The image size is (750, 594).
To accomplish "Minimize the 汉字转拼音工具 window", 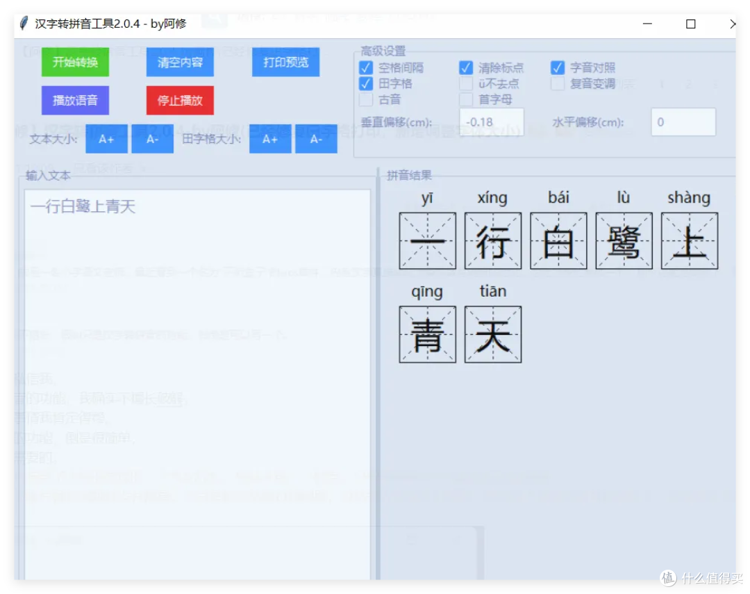I will tap(647, 24).
